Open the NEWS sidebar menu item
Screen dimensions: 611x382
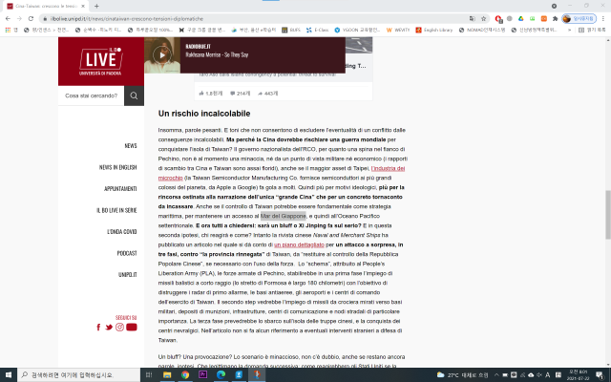pos(130,146)
